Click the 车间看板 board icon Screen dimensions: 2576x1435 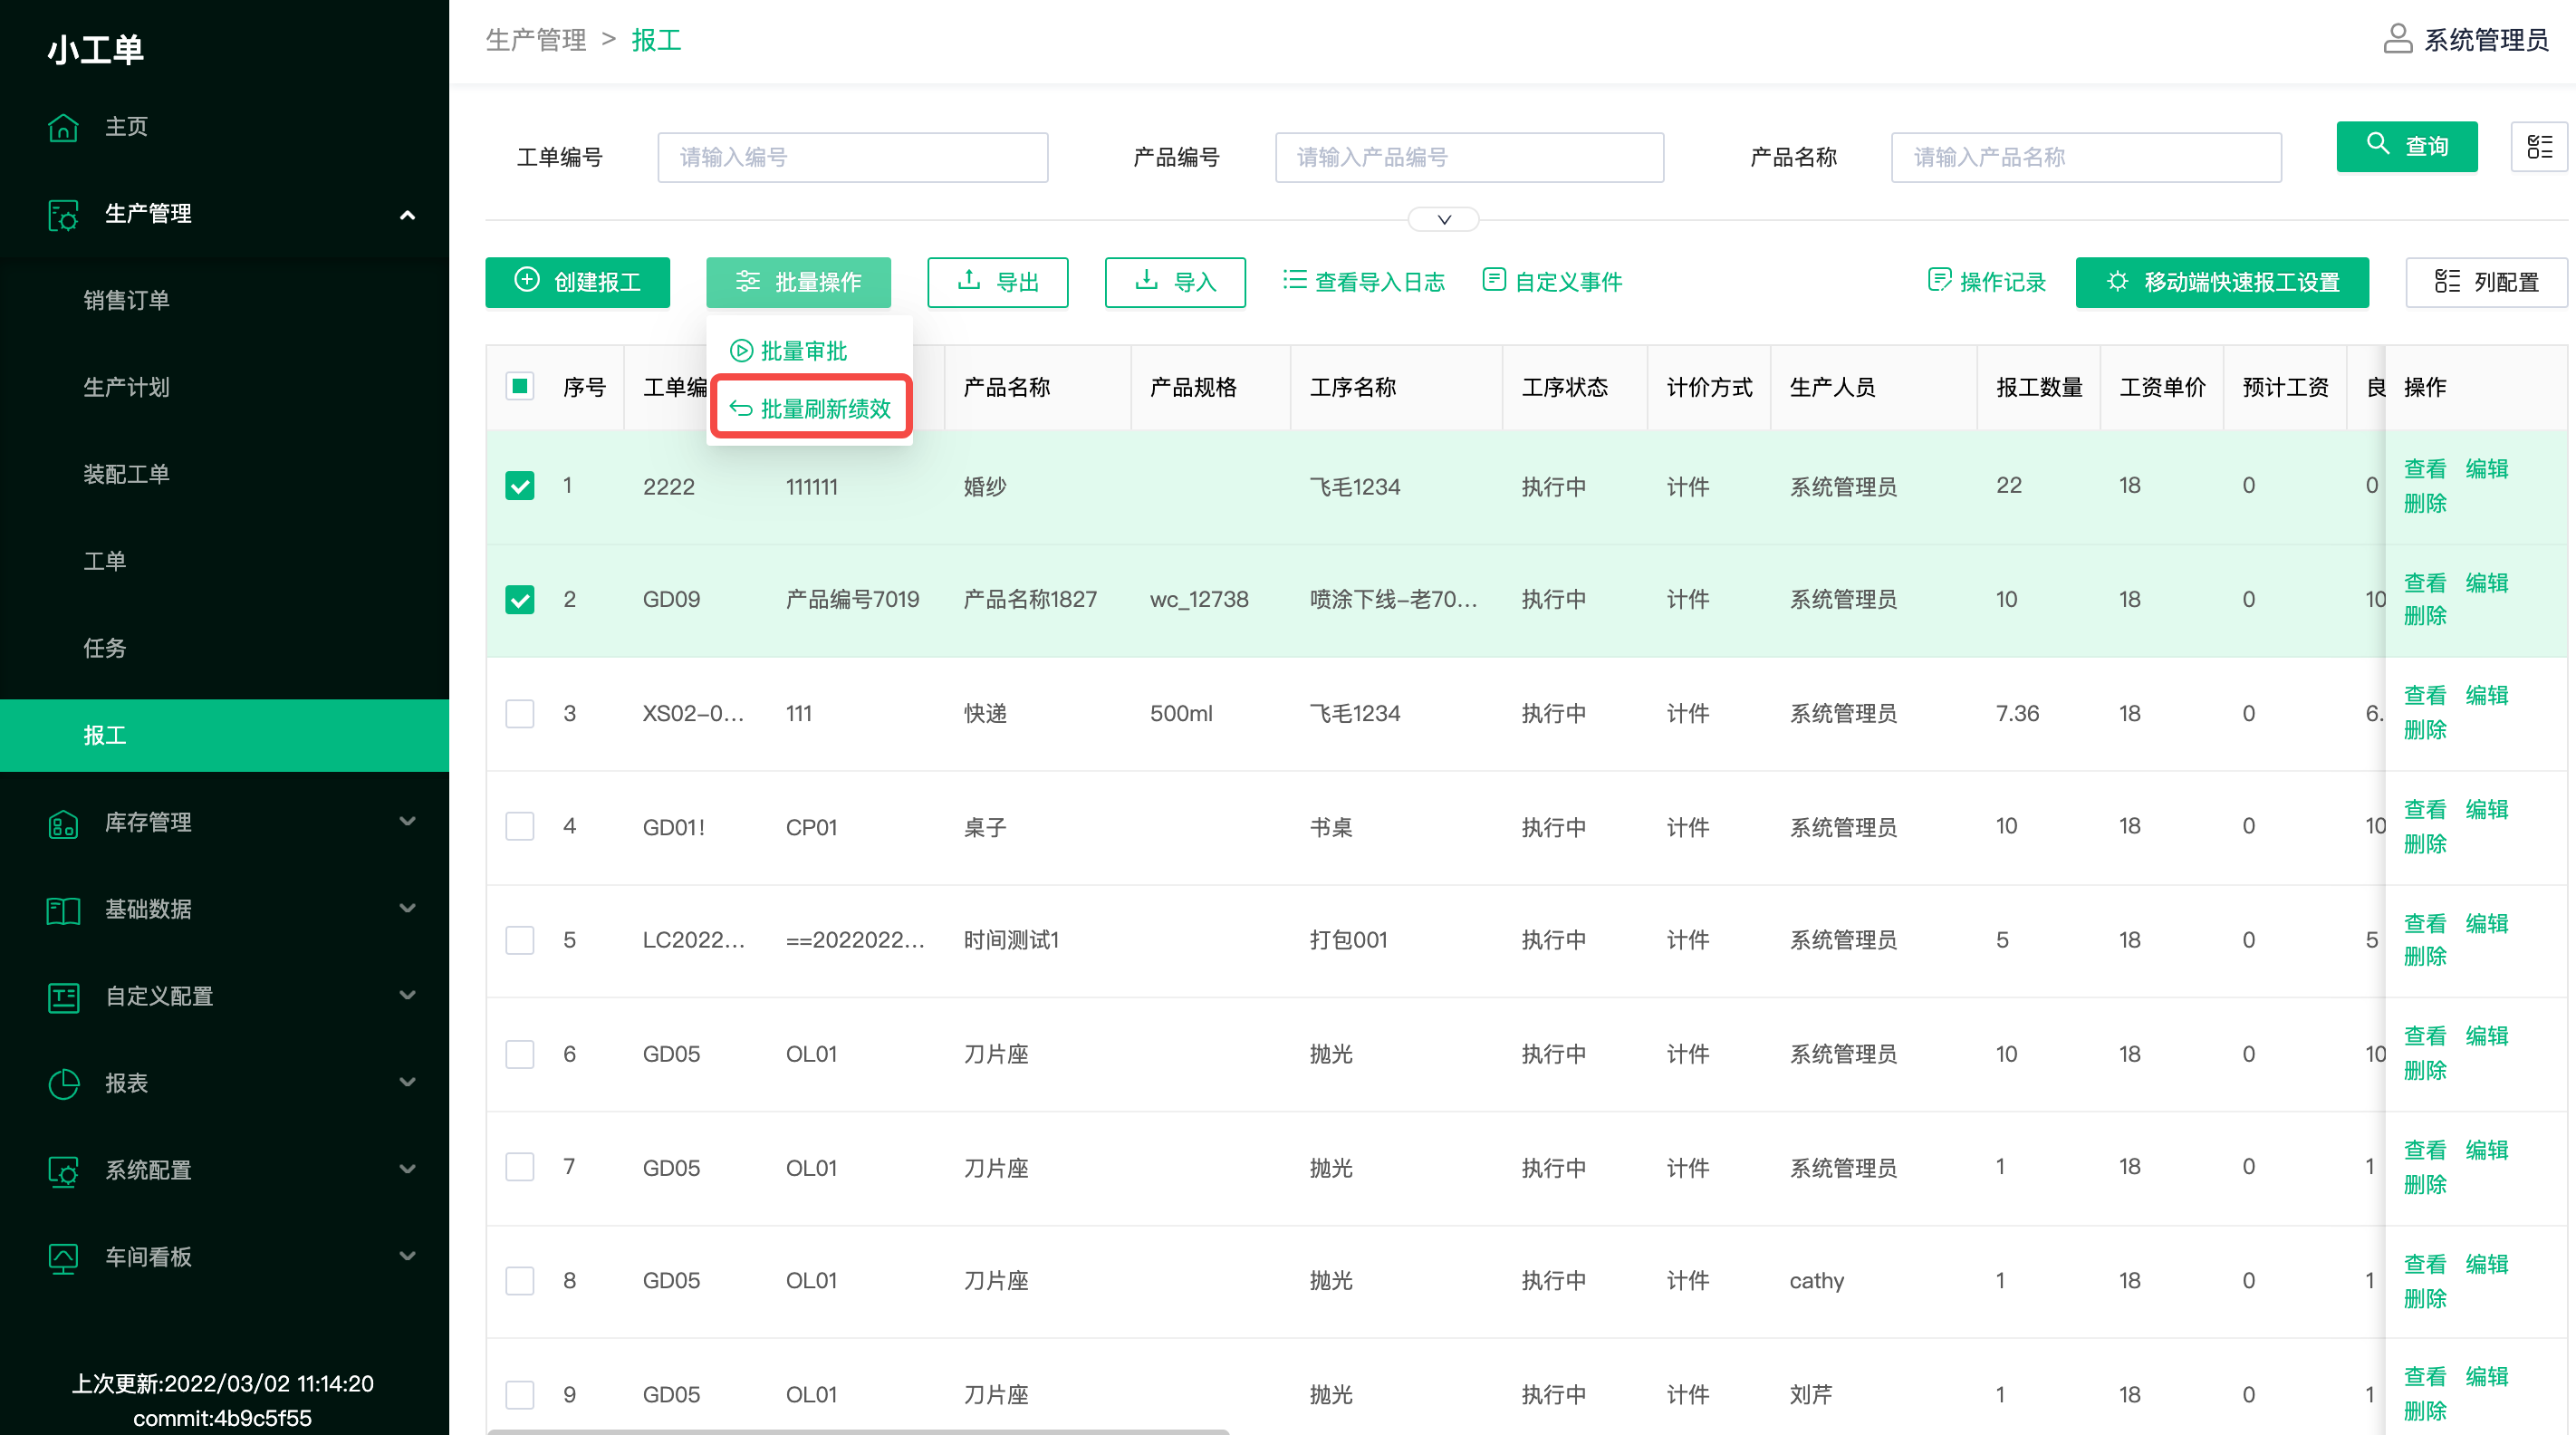click(x=63, y=1258)
